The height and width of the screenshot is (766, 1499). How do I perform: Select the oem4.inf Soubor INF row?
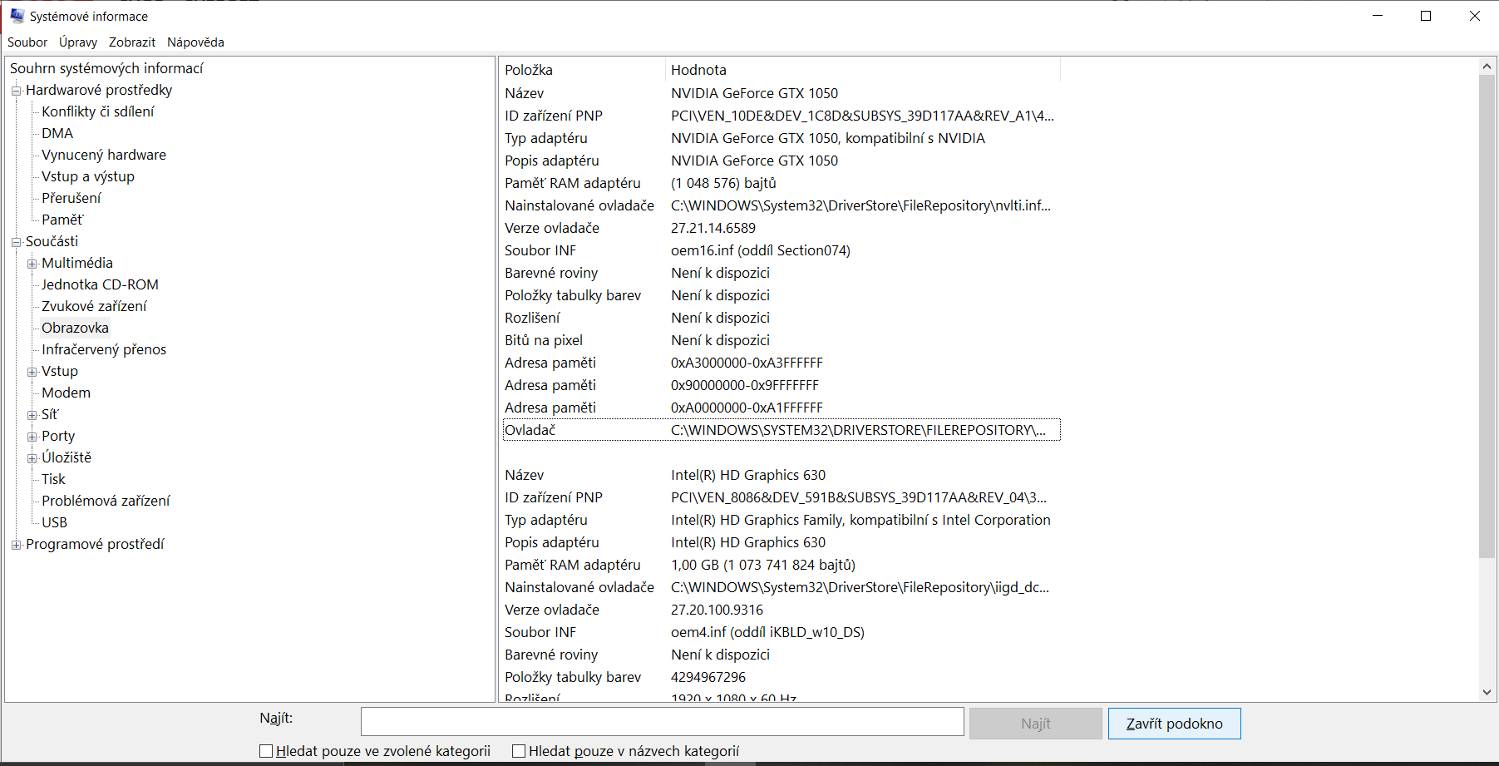782,632
